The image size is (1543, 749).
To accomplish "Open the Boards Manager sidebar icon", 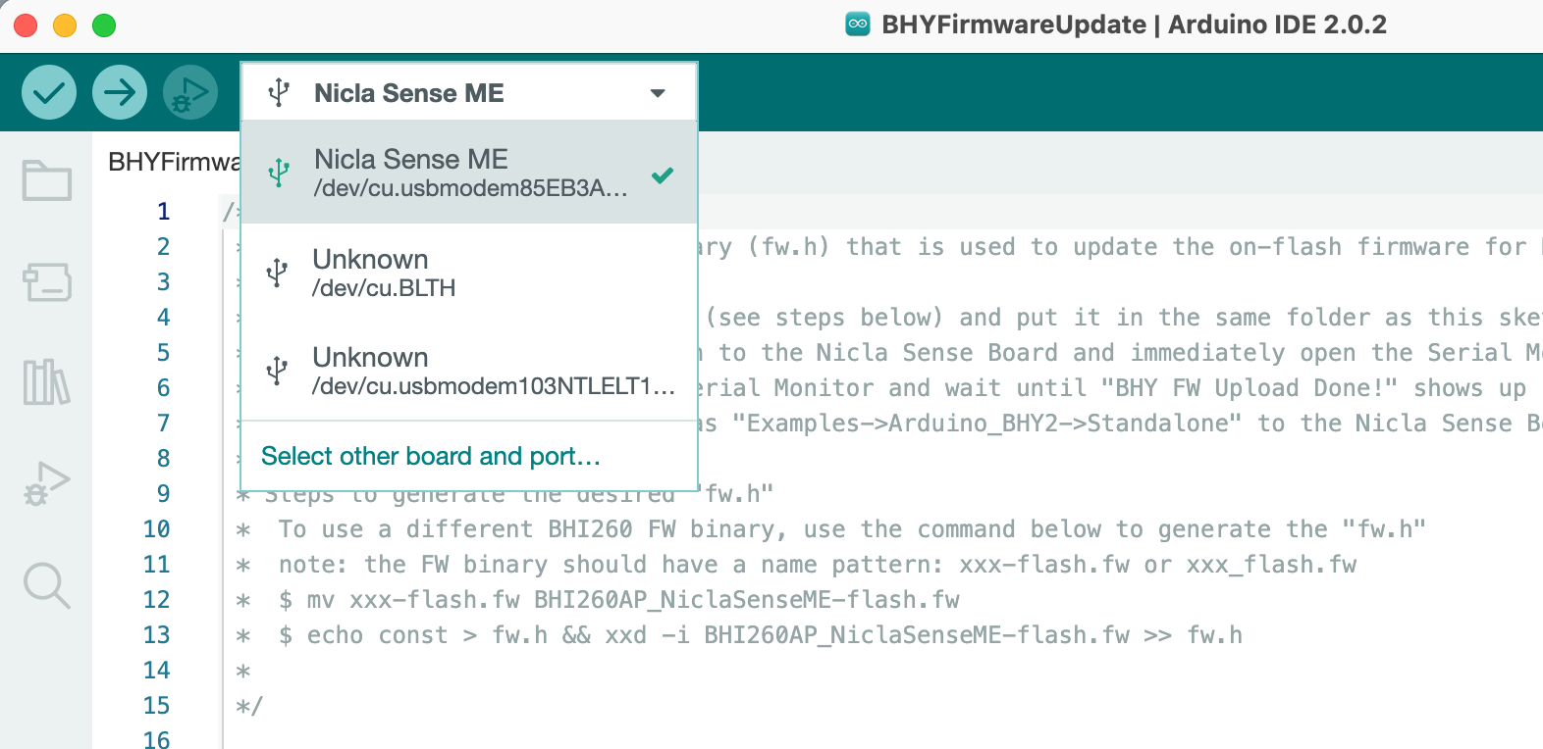I will coord(47,282).
